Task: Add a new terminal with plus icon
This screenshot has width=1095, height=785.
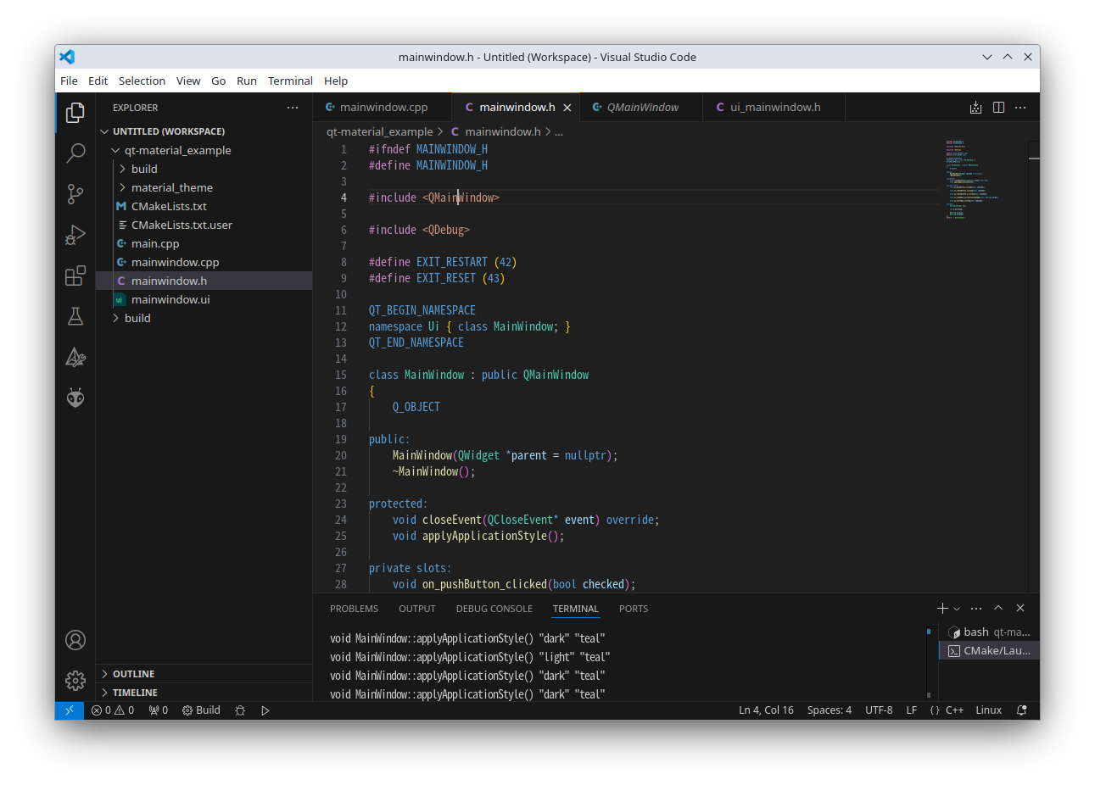Action: pyautogui.click(x=942, y=608)
